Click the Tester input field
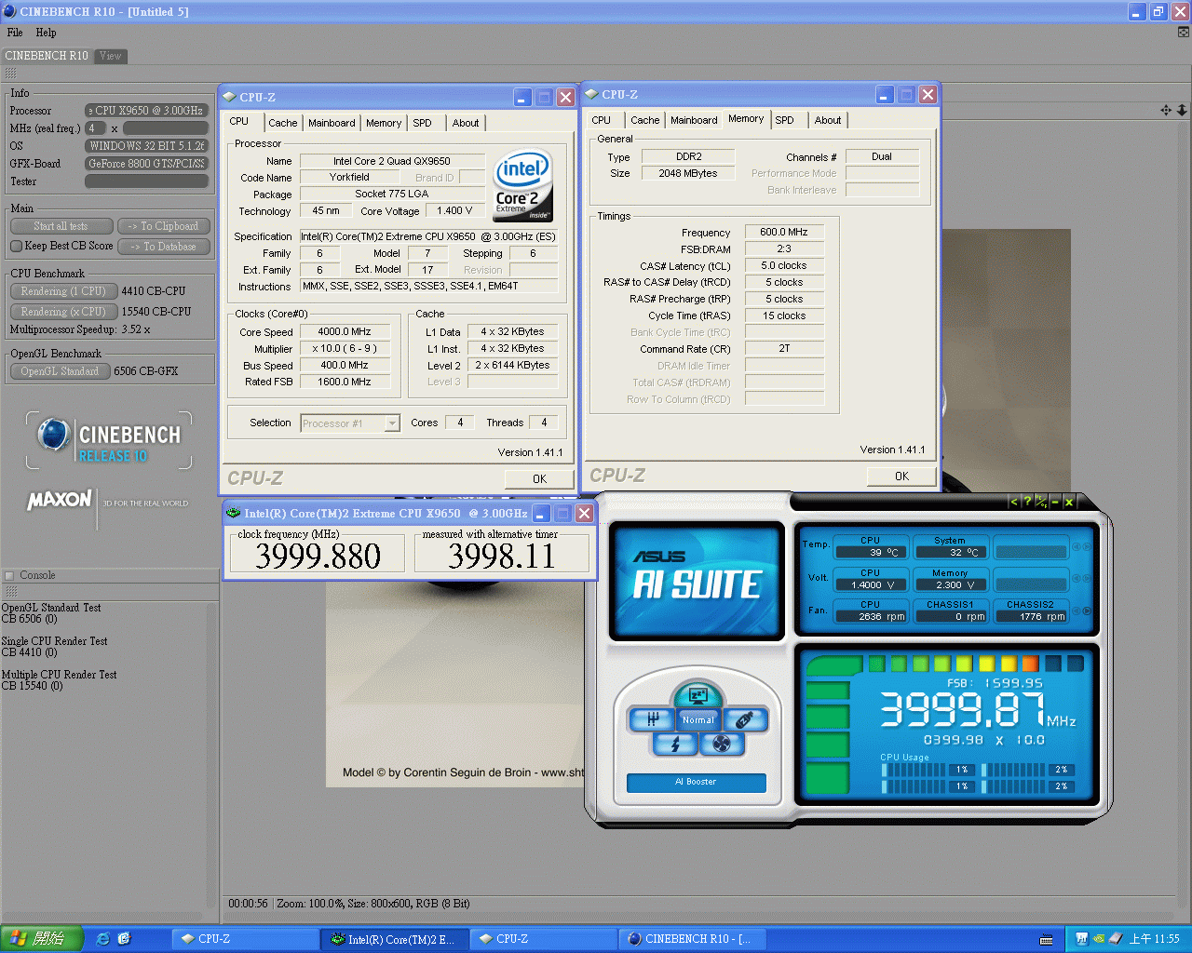Screen dimensions: 1192x953 coord(146,181)
